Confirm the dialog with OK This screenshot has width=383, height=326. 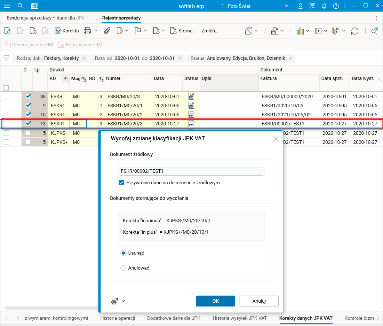[215, 301]
